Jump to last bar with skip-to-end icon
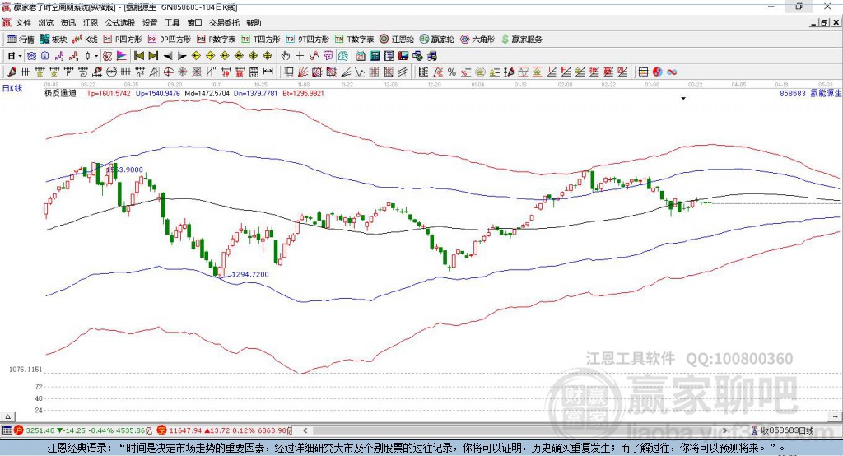This screenshot has width=843, height=456. pyautogui.click(x=153, y=56)
